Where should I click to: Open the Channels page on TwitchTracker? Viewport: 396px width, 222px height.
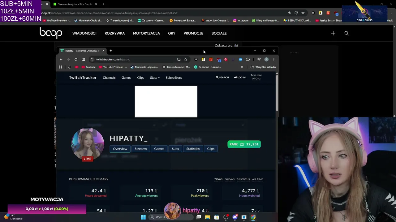pyautogui.click(x=109, y=78)
